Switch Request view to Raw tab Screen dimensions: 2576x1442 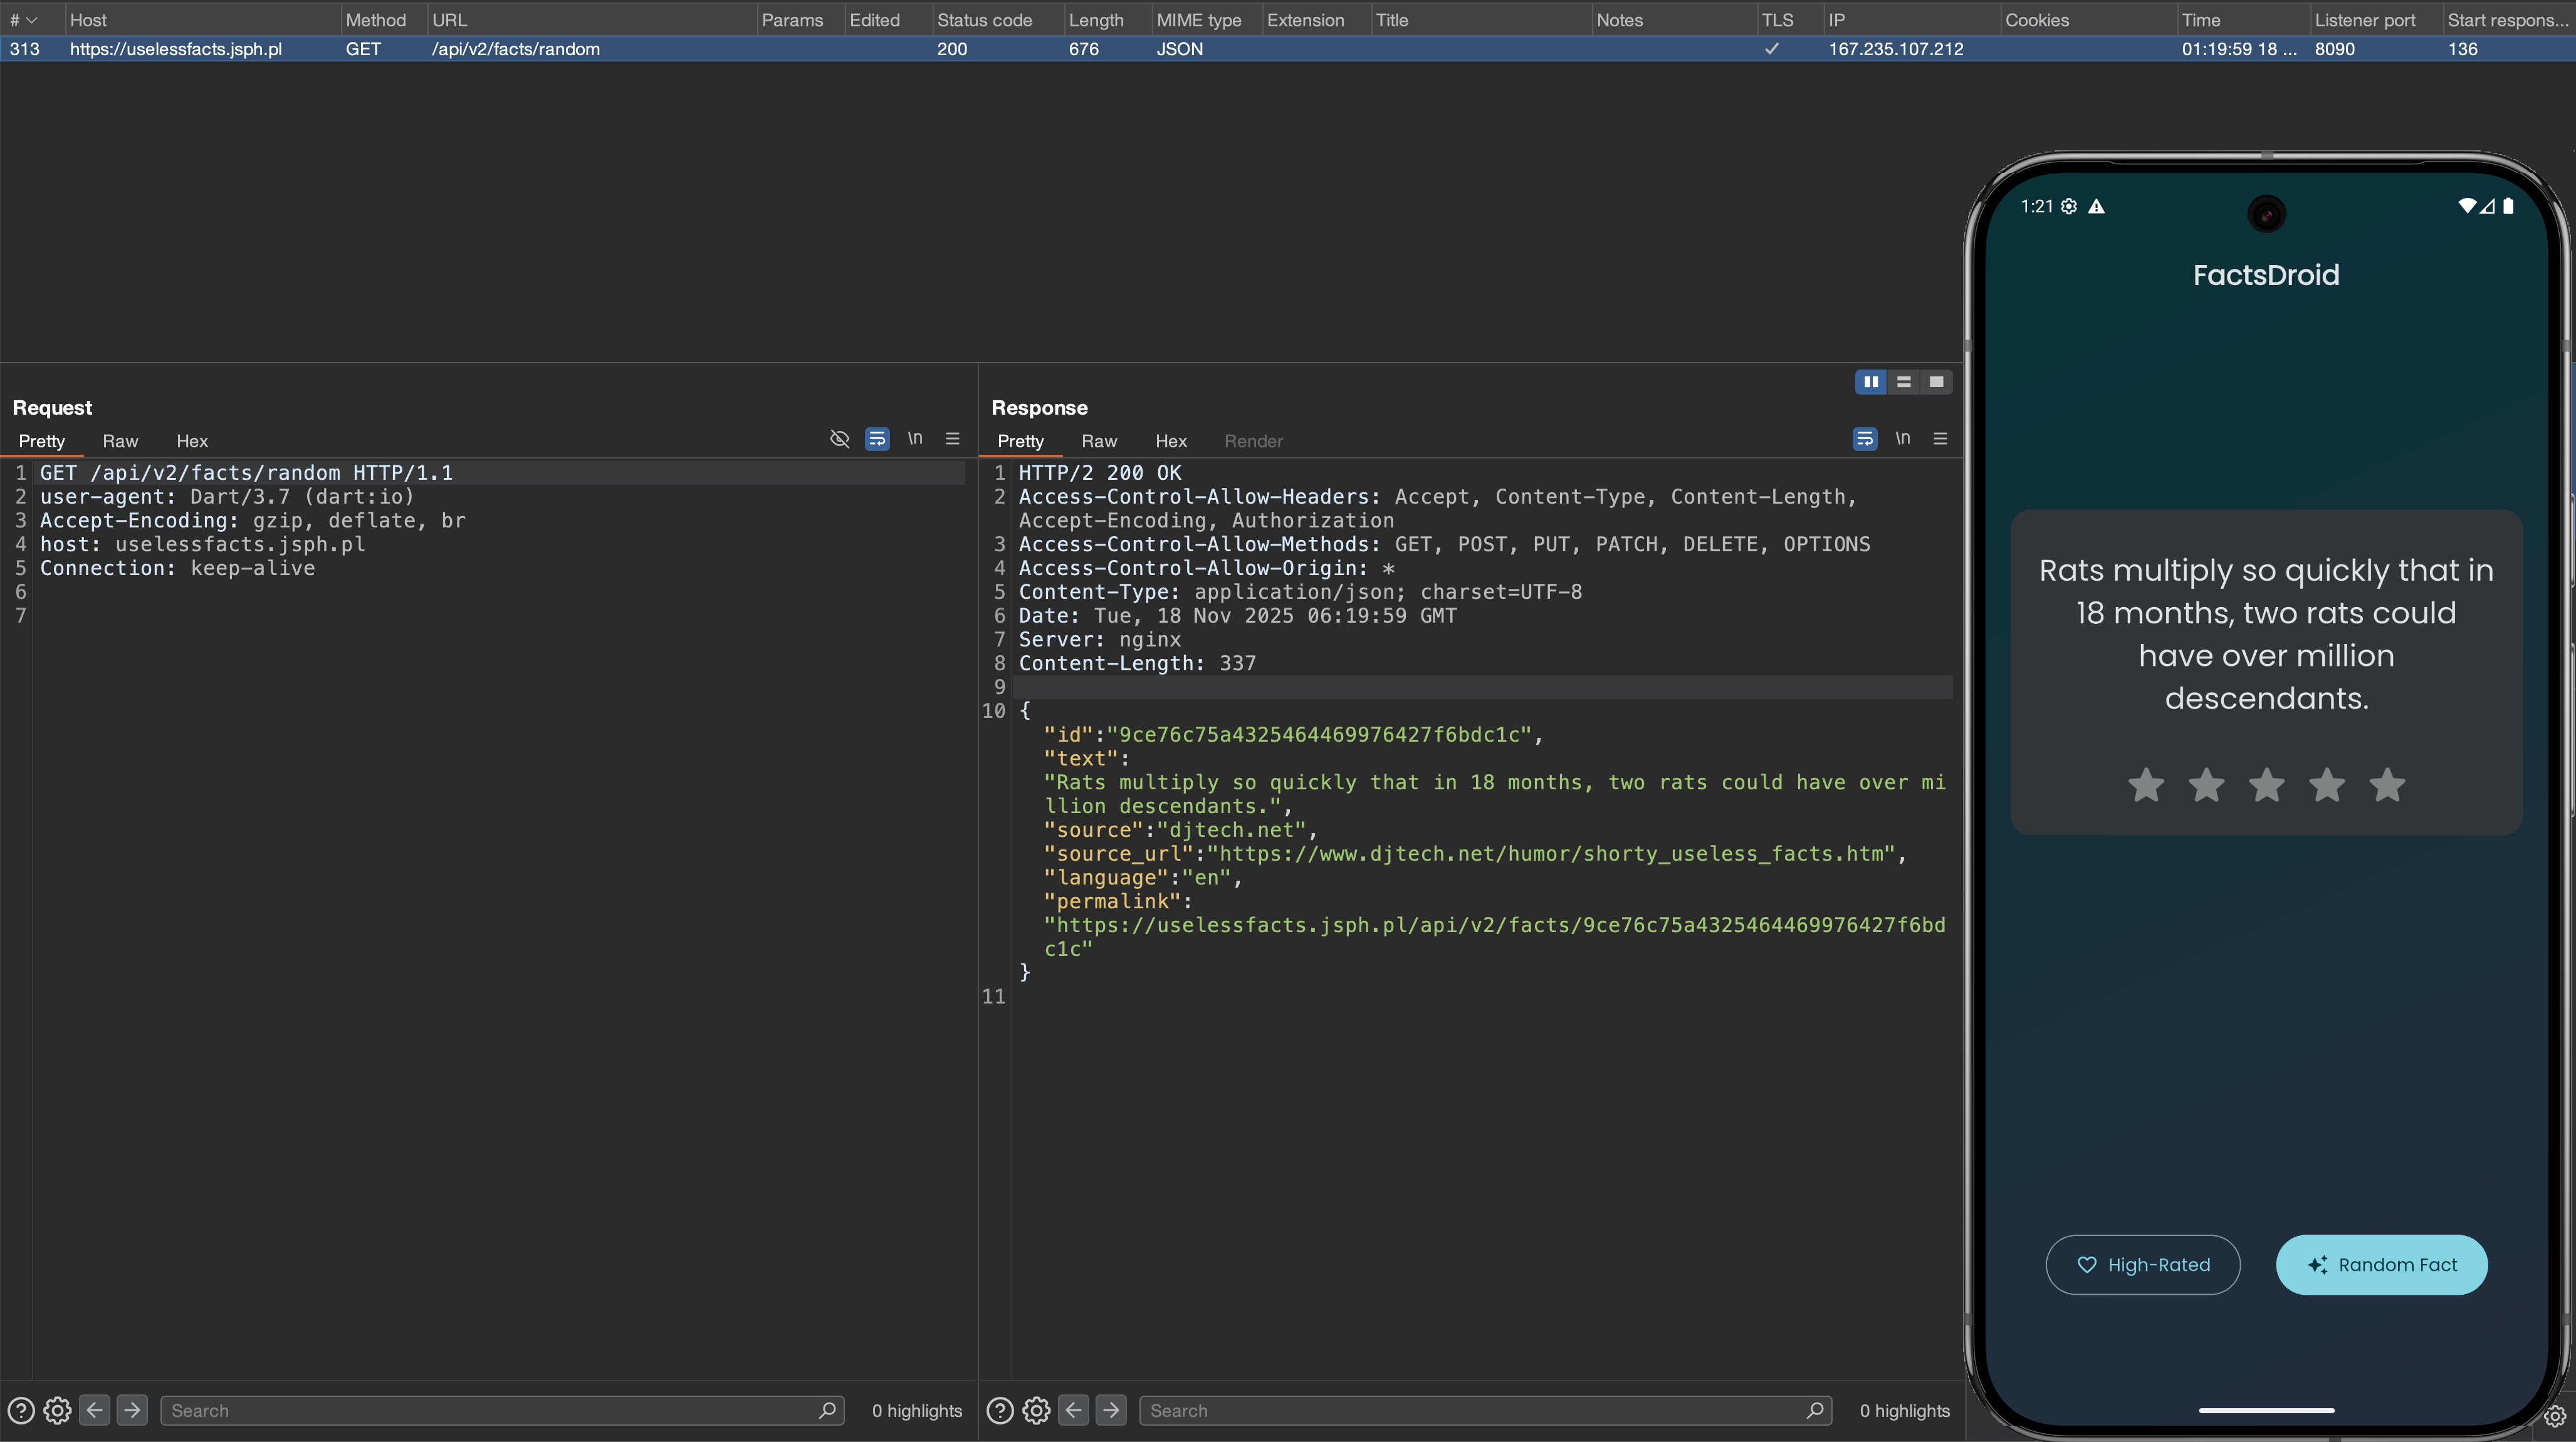(120, 441)
